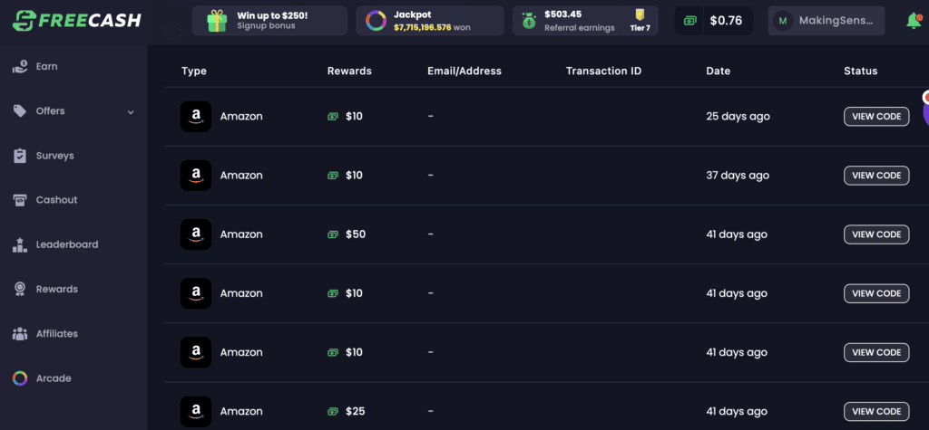The height and width of the screenshot is (430, 929).
Task: Open the MakingSens account profile menu
Action: [826, 21]
